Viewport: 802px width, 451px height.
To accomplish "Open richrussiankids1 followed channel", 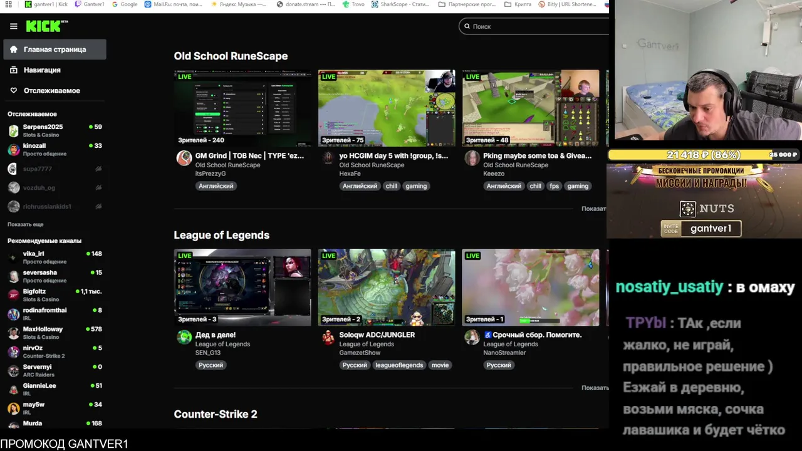I will [x=55, y=207].
